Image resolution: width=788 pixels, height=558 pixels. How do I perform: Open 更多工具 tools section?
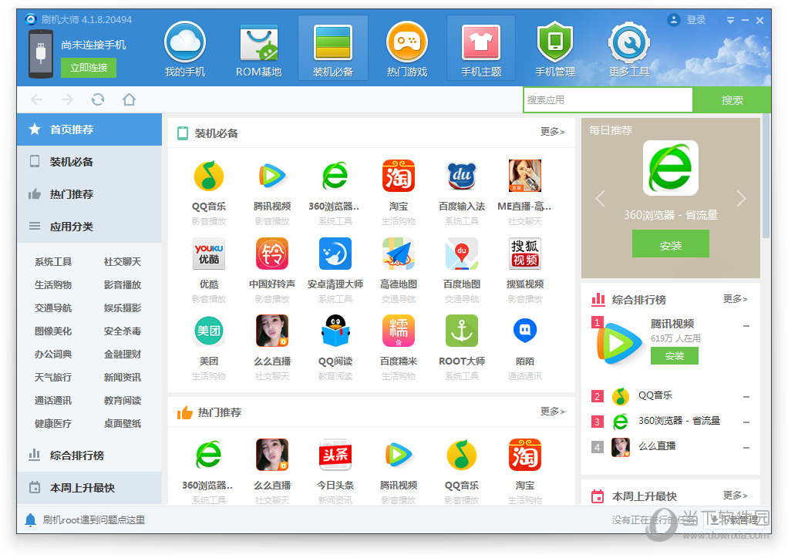(x=629, y=49)
